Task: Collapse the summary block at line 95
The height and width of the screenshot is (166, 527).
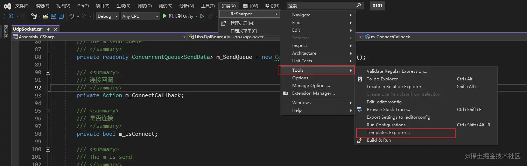Action: tap(48, 111)
